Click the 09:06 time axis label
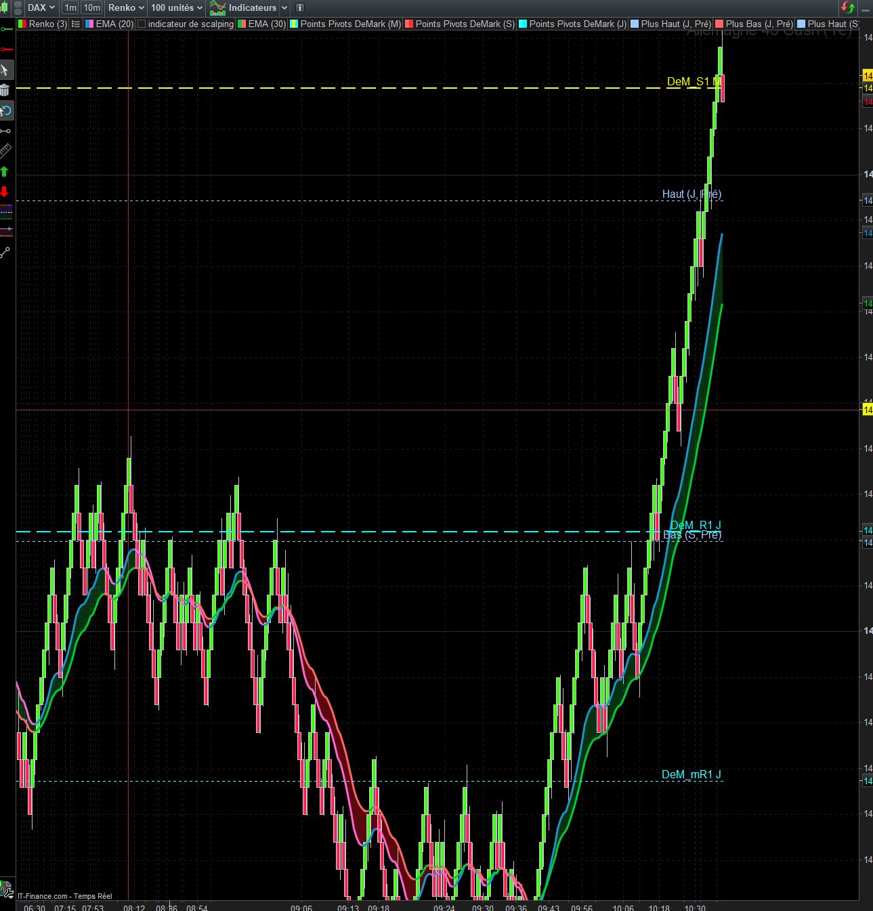The width and height of the screenshot is (873, 911). [x=301, y=907]
